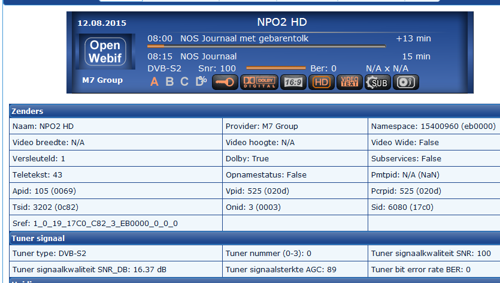
Task: Click the Video Text teletext icon
Action: 350,82
